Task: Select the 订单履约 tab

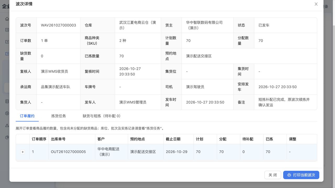Action: tap(27, 116)
